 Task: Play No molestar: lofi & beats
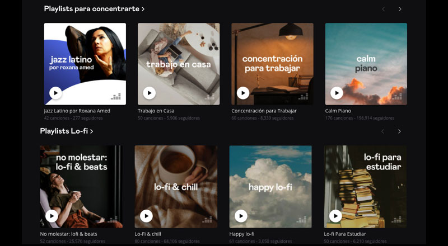52,215
